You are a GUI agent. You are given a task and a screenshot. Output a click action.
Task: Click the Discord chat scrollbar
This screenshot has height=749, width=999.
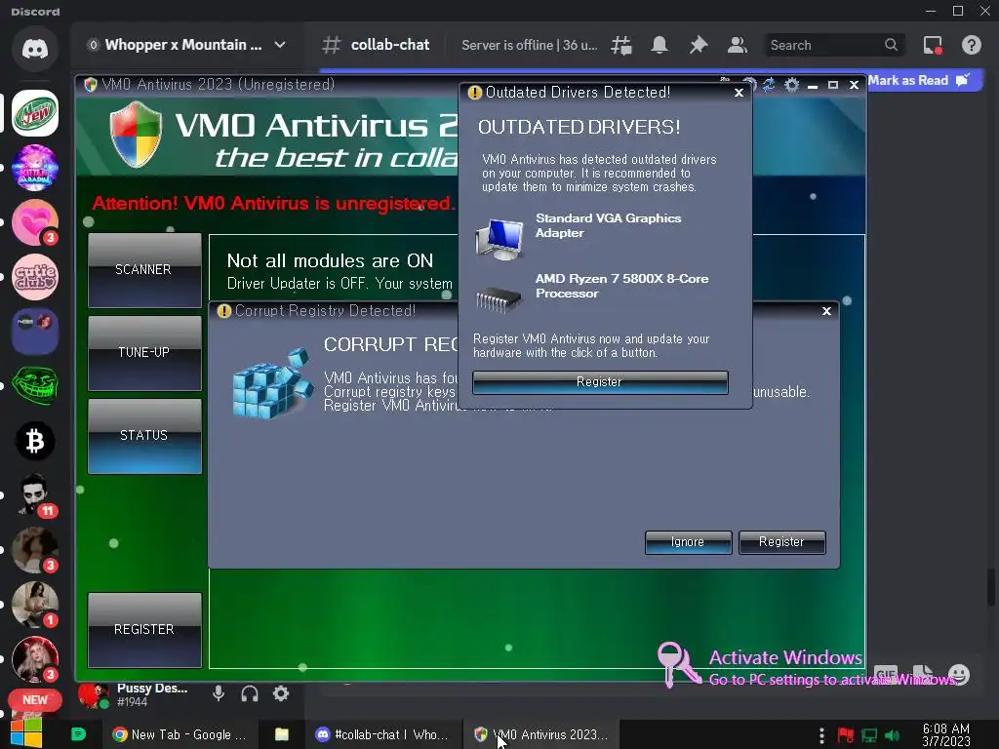(x=991, y=587)
